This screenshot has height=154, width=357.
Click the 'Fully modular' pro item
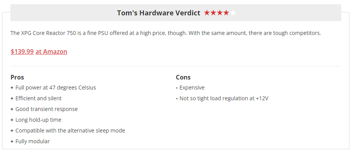point(33,141)
